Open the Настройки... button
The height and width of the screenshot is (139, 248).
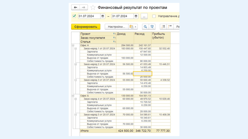click(116, 27)
